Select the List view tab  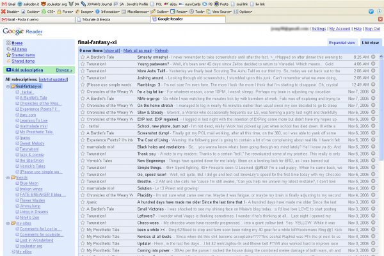[x=371, y=43]
